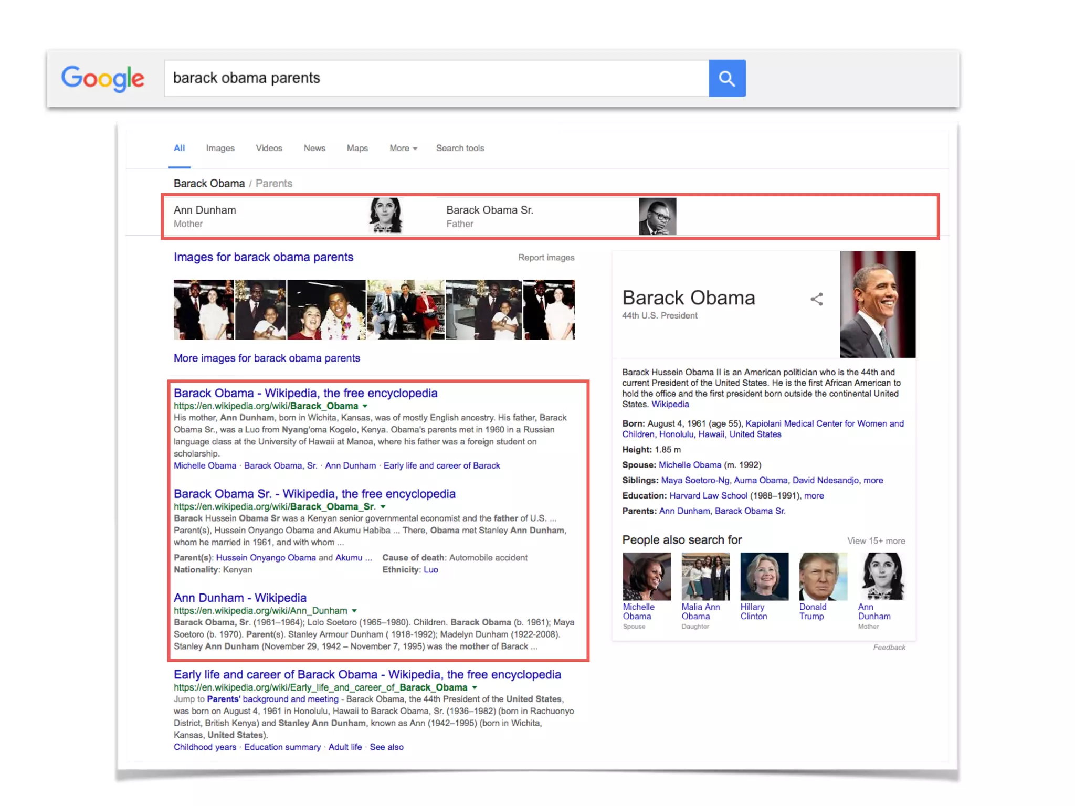The width and height of the screenshot is (1075, 806).
Task: Open 'Ann Dunham - Wikipedia' result link
Action: (240, 598)
